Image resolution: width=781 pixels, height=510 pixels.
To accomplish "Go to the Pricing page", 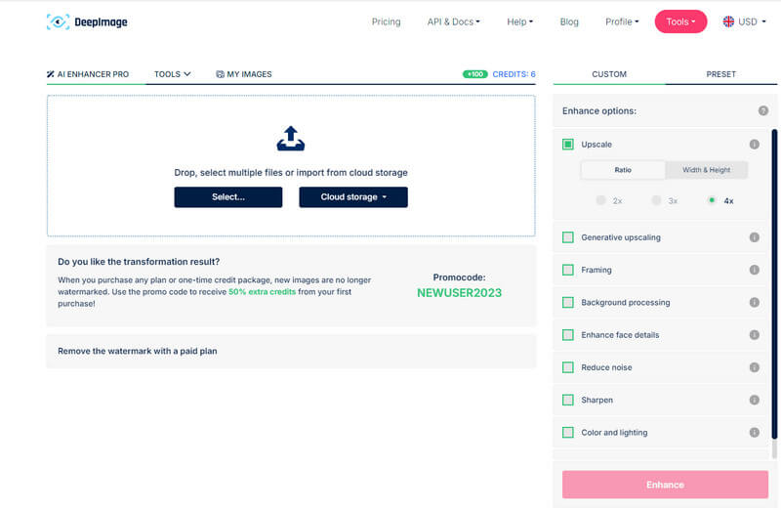I will [386, 21].
